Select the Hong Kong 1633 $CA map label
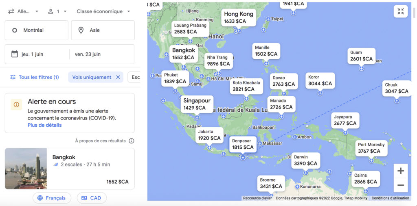The height and width of the screenshot is (206, 417). [x=239, y=17]
